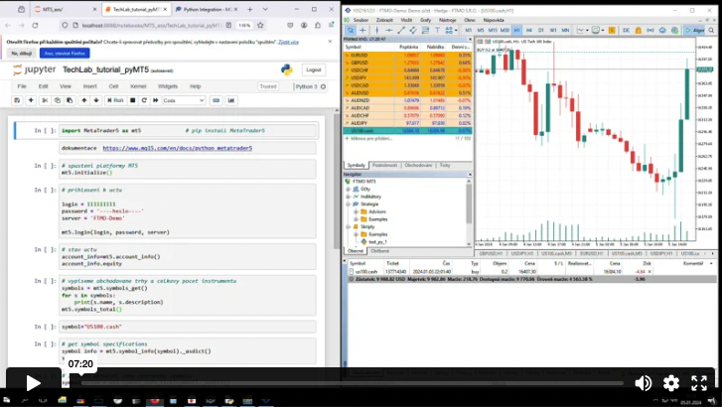Click the Logout button in Jupyter
This screenshot has width=722, height=408.
click(x=314, y=70)
